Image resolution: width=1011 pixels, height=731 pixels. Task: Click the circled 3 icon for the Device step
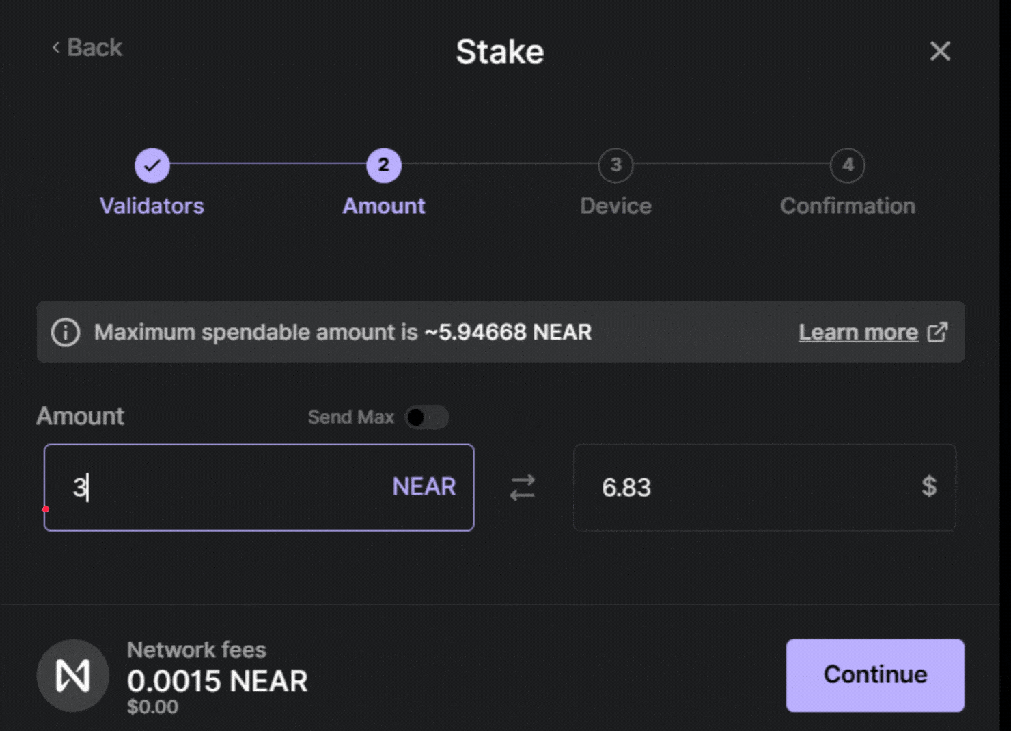pyautogui.click(x=615, y=165)
